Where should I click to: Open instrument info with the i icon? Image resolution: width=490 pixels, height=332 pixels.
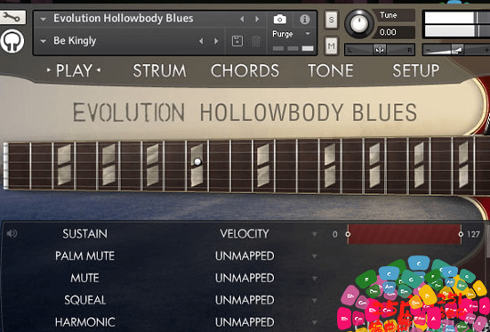[304, 20]
